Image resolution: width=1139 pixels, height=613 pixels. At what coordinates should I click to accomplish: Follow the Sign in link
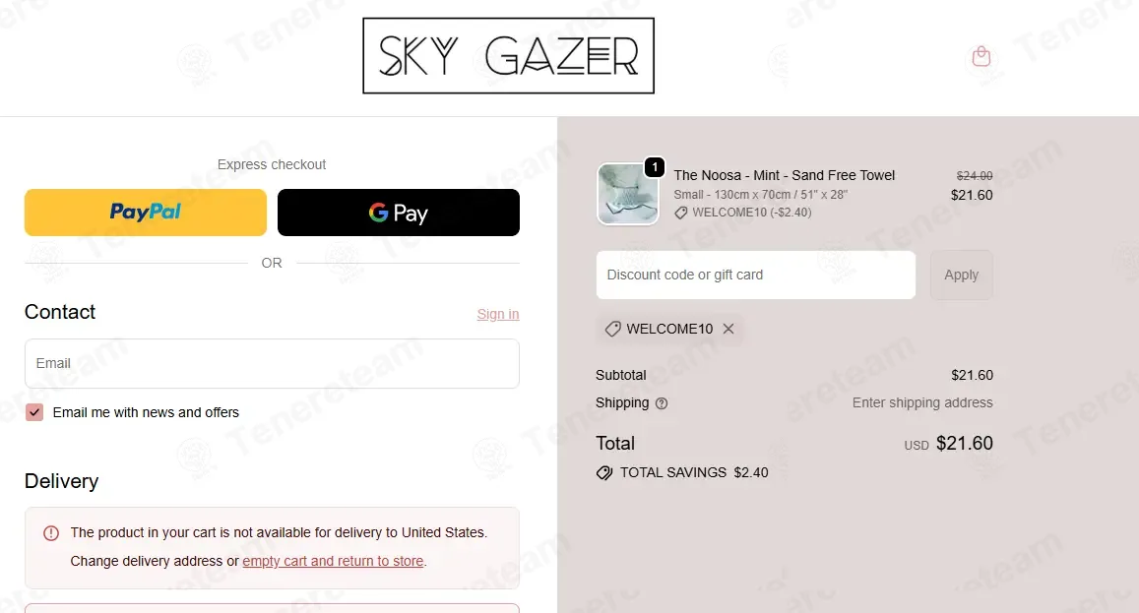click(x=497, y=314)
